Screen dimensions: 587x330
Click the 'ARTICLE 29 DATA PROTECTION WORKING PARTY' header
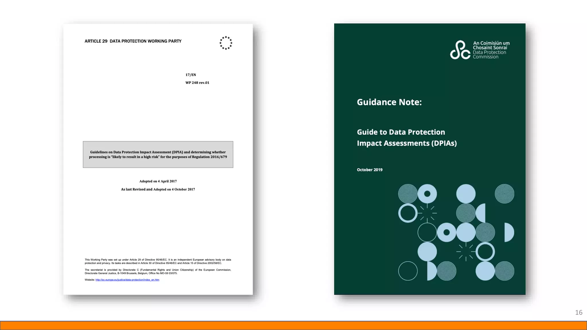point(133,41)
